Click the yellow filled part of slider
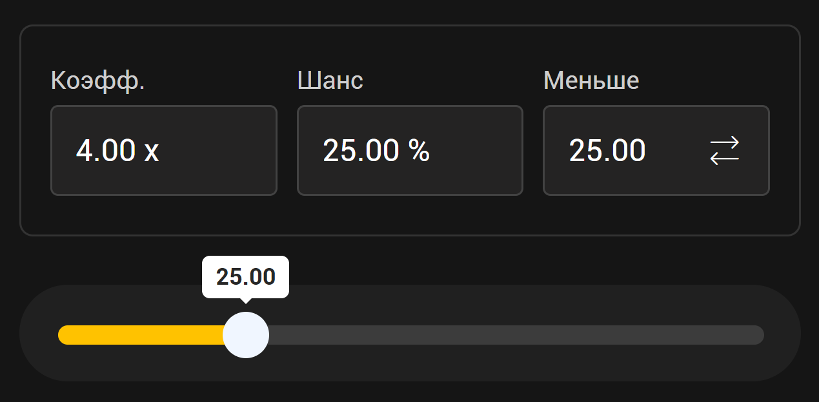Screen dimensions: 819x402 tap(141, 335)
